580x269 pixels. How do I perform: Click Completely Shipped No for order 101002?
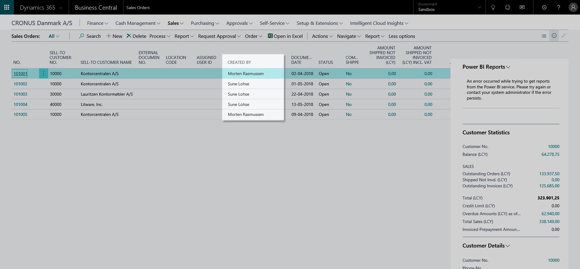pyautogui.click(x=349, y=84)
